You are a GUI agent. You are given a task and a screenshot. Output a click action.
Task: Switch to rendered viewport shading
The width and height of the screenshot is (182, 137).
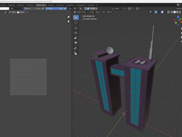[180, 12]
